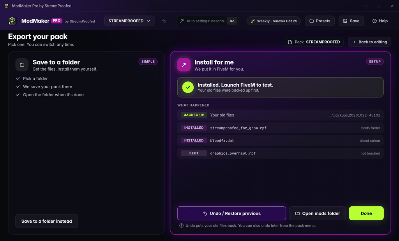Screen dimensions: 399x241
Task: Click the 'blood colour' label
Action: click(370, 141)
